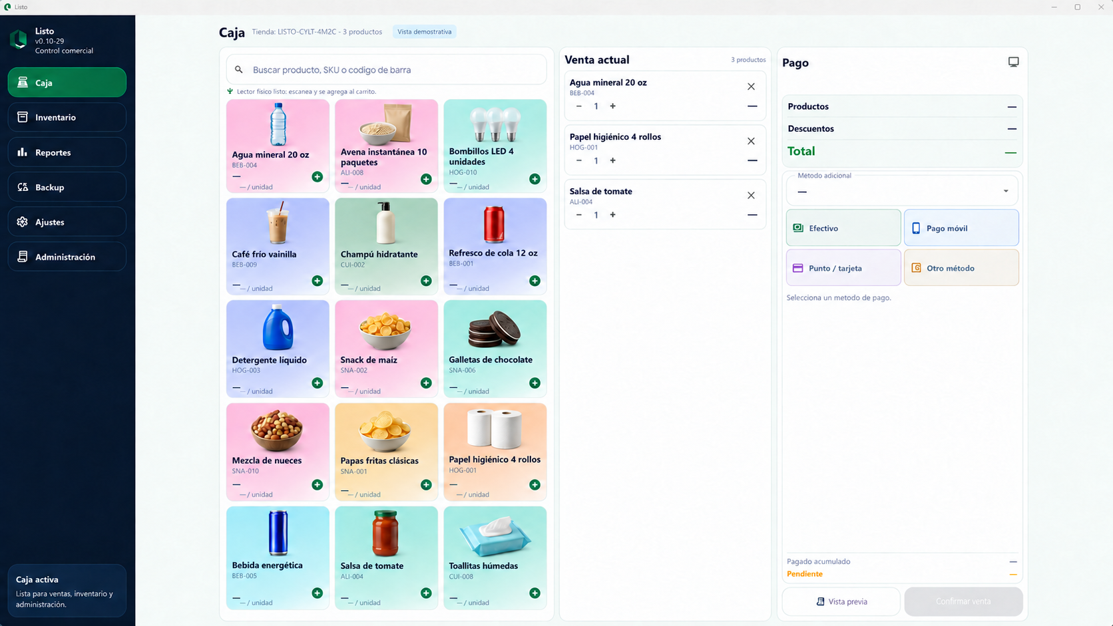Focus the product search field
Screen dimensions: 1113x626
coord(387,69)
